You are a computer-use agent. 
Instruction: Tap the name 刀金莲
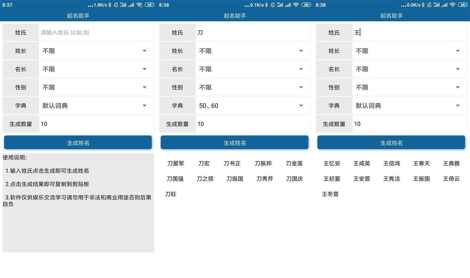coord(294,163)
